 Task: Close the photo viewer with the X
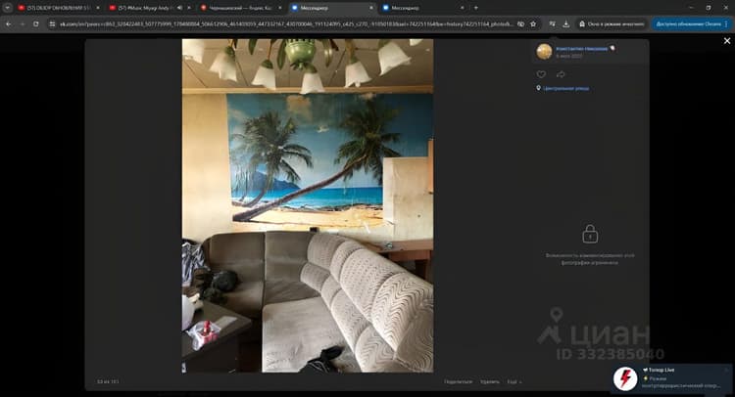(727, 41)
